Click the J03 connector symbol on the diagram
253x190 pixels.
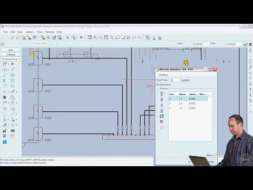(38, 85)
